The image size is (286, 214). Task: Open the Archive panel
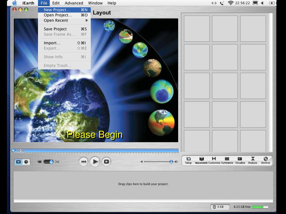265,160
